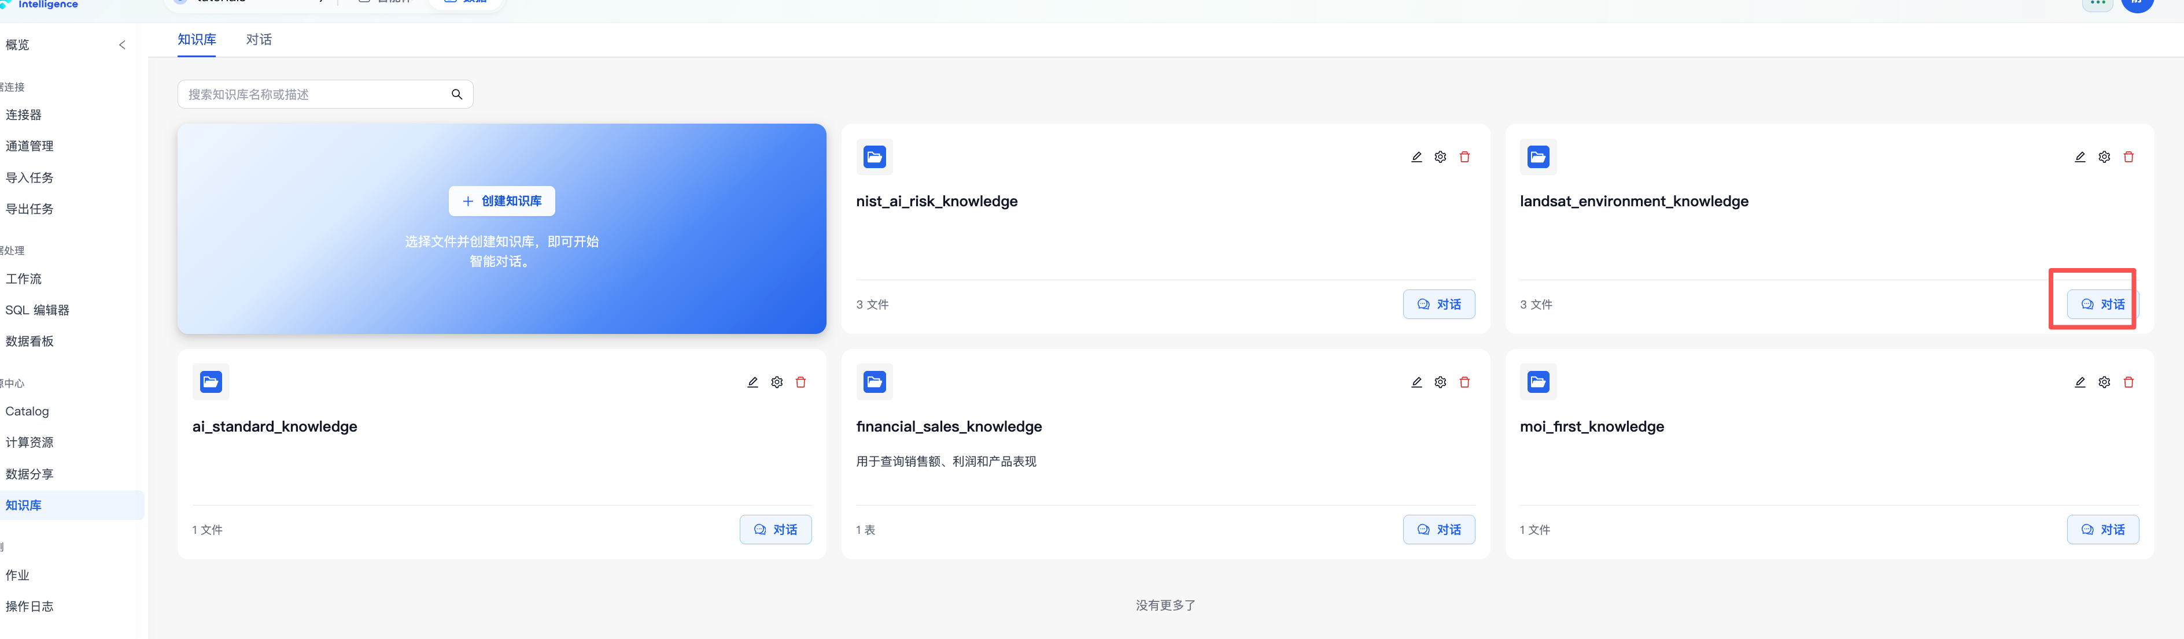Open SQL 编辑器 in the sidebar
The image size is (2184, 639).
point(37,311)
